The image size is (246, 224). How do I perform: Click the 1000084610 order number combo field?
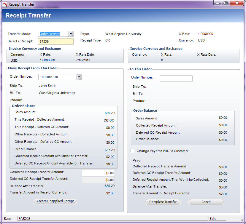click(57, 77)
